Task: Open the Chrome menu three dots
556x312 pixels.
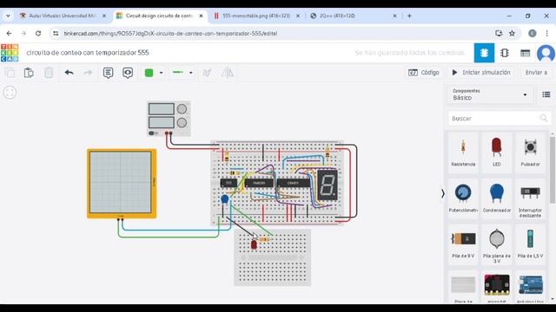Action: pos(546,33)
